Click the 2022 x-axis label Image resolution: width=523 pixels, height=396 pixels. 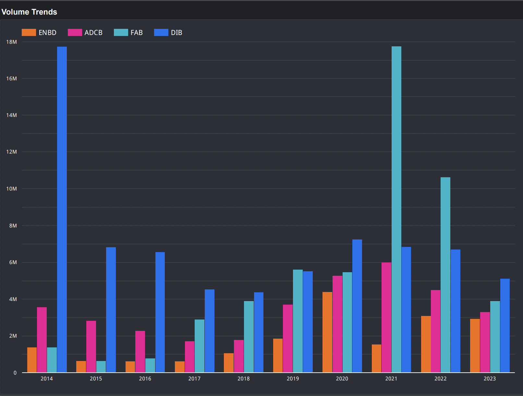[x=441, y=379]
